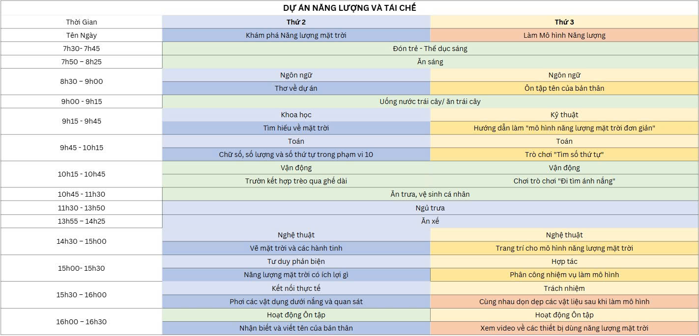Select the Ngủ trưa merged row

pyautogui.click(x=430, y=208)
